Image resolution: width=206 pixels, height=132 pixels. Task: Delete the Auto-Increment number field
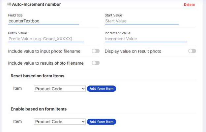pos(189,5)
